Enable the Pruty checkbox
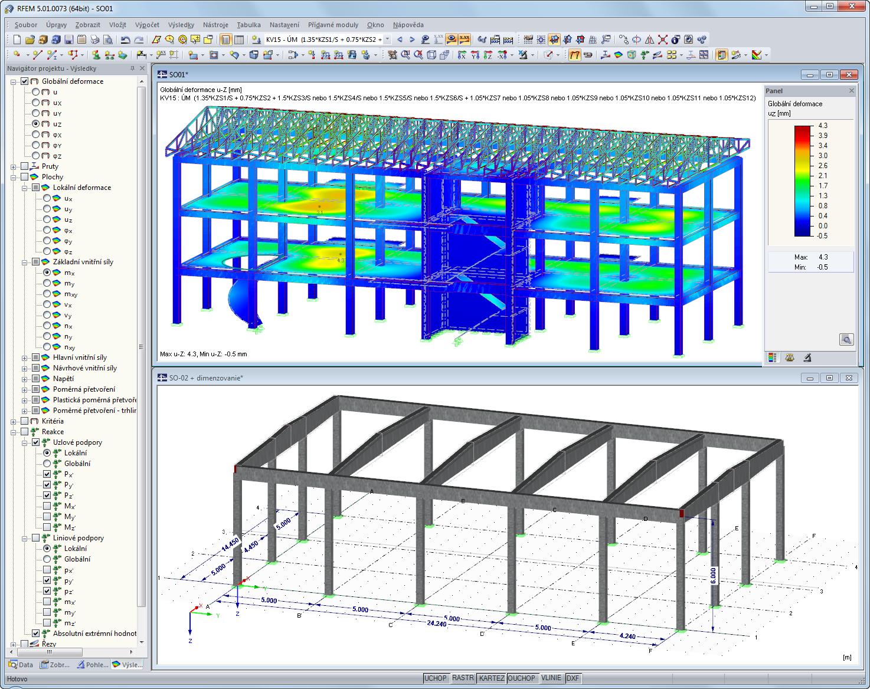The image size is (870, 689). tap(25, 166)
